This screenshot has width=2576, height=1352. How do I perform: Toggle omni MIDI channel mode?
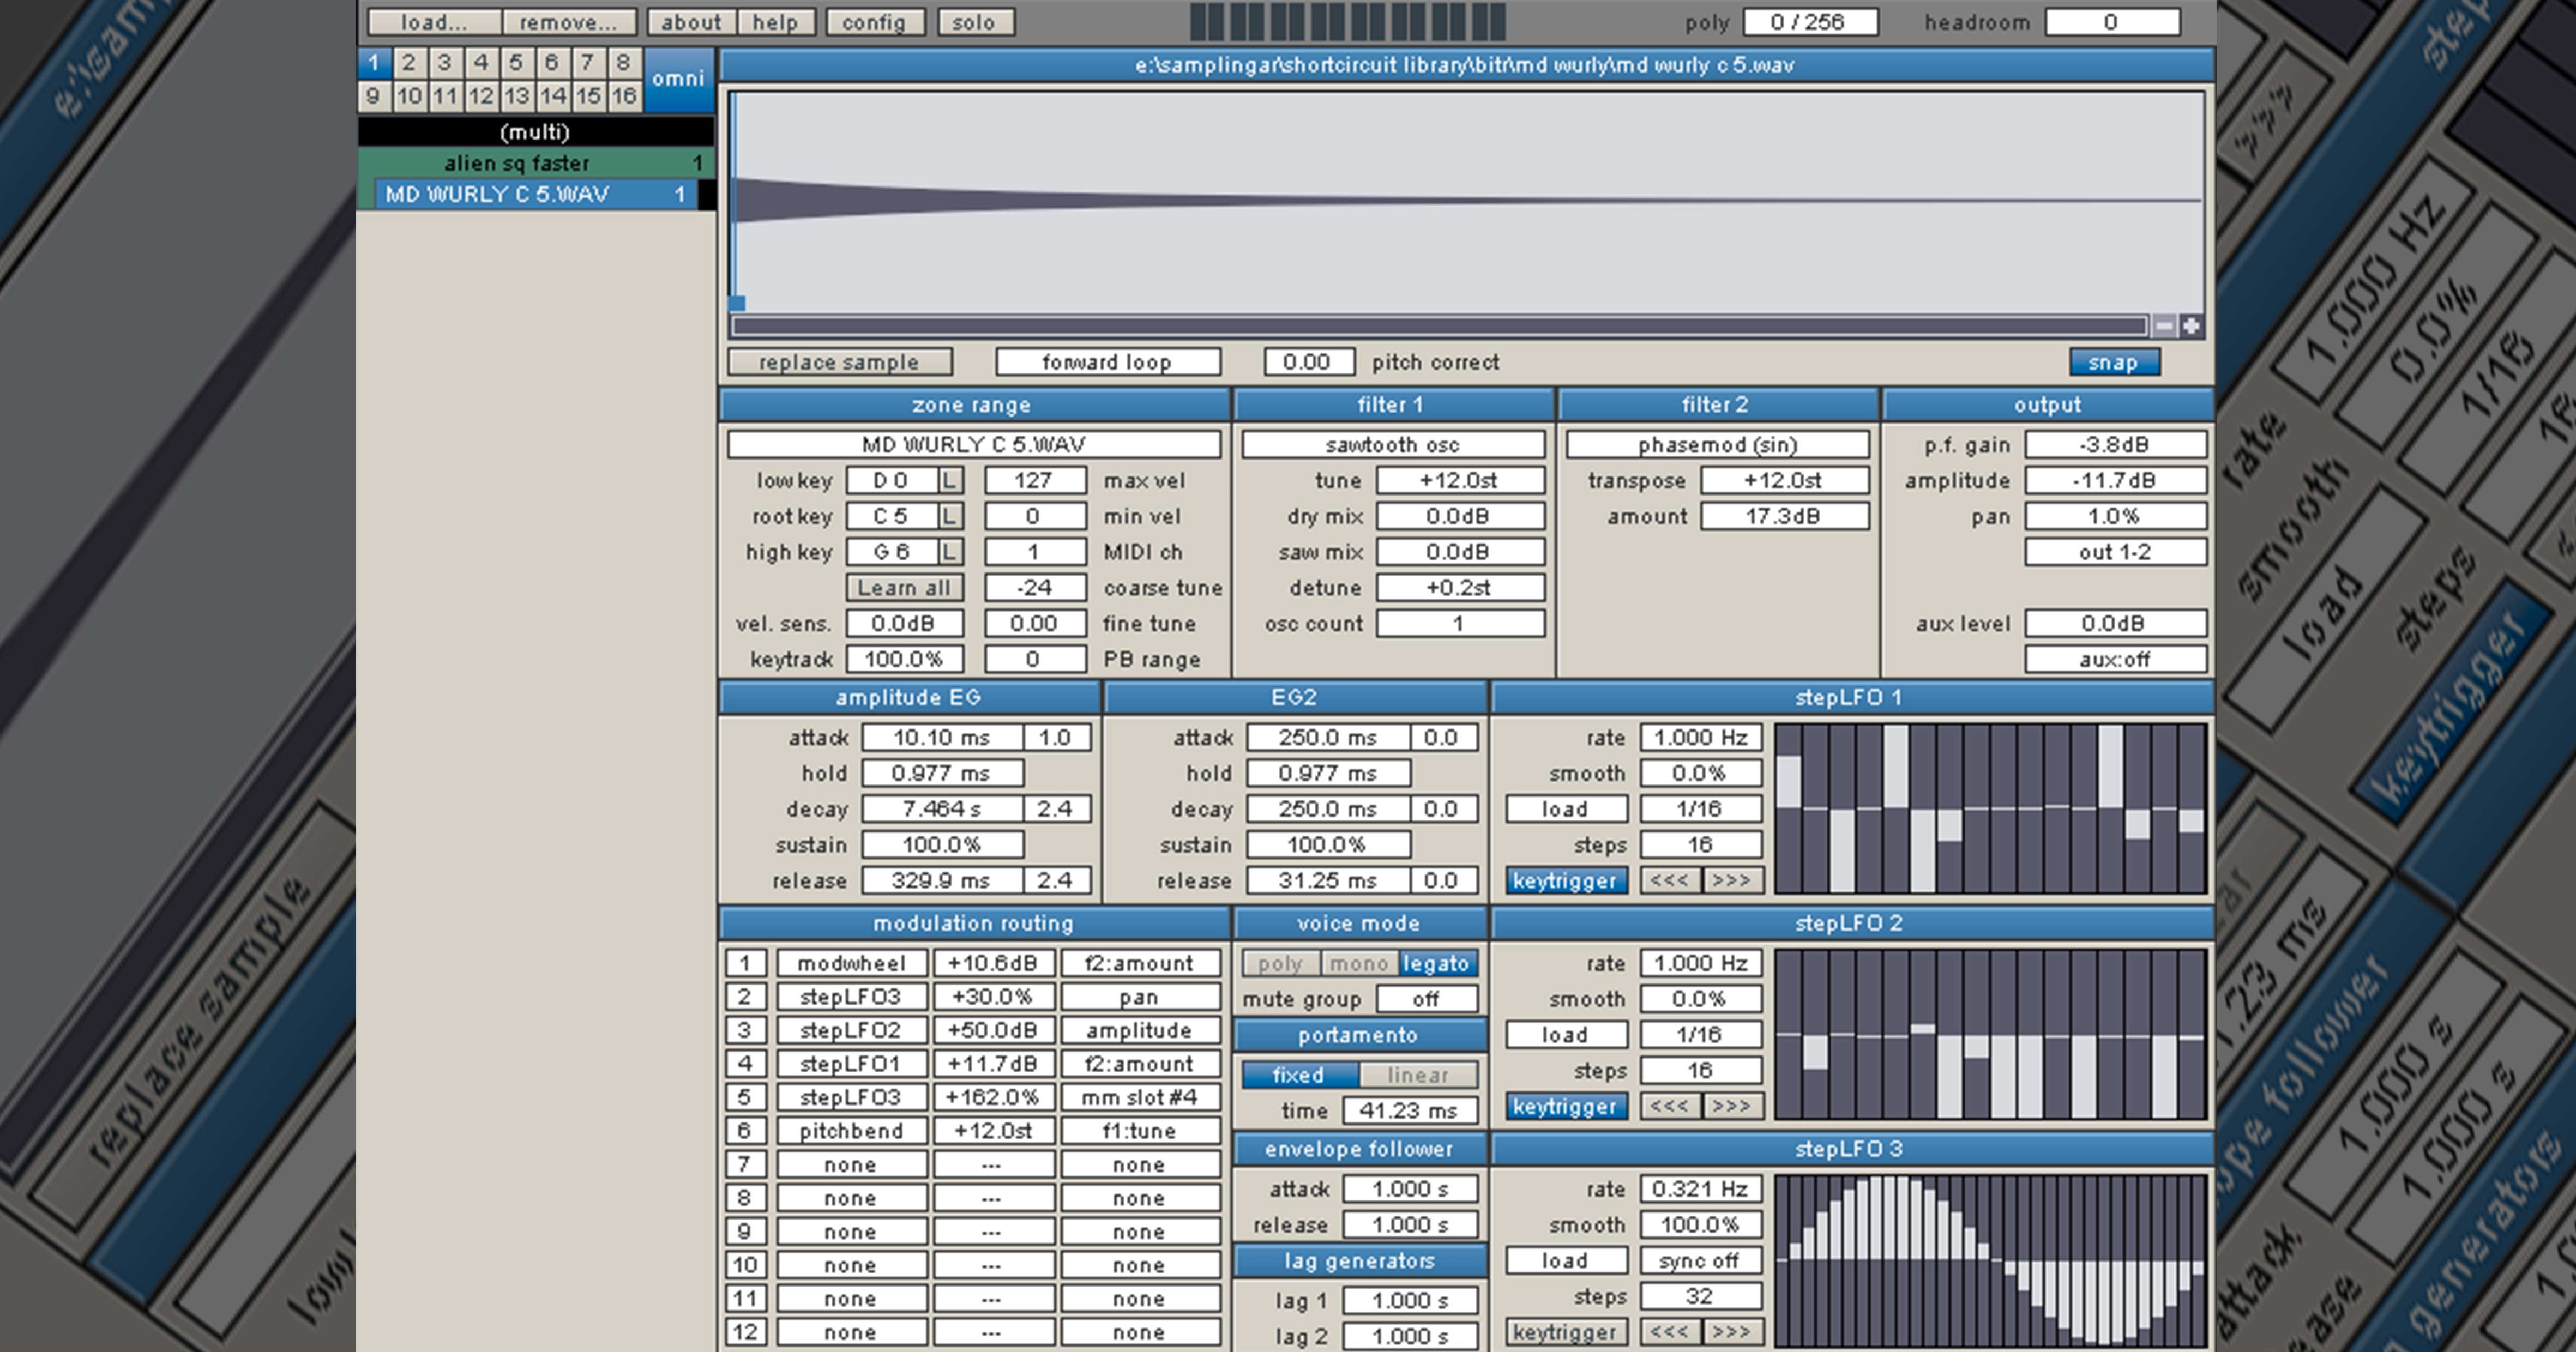pos(679,79)
